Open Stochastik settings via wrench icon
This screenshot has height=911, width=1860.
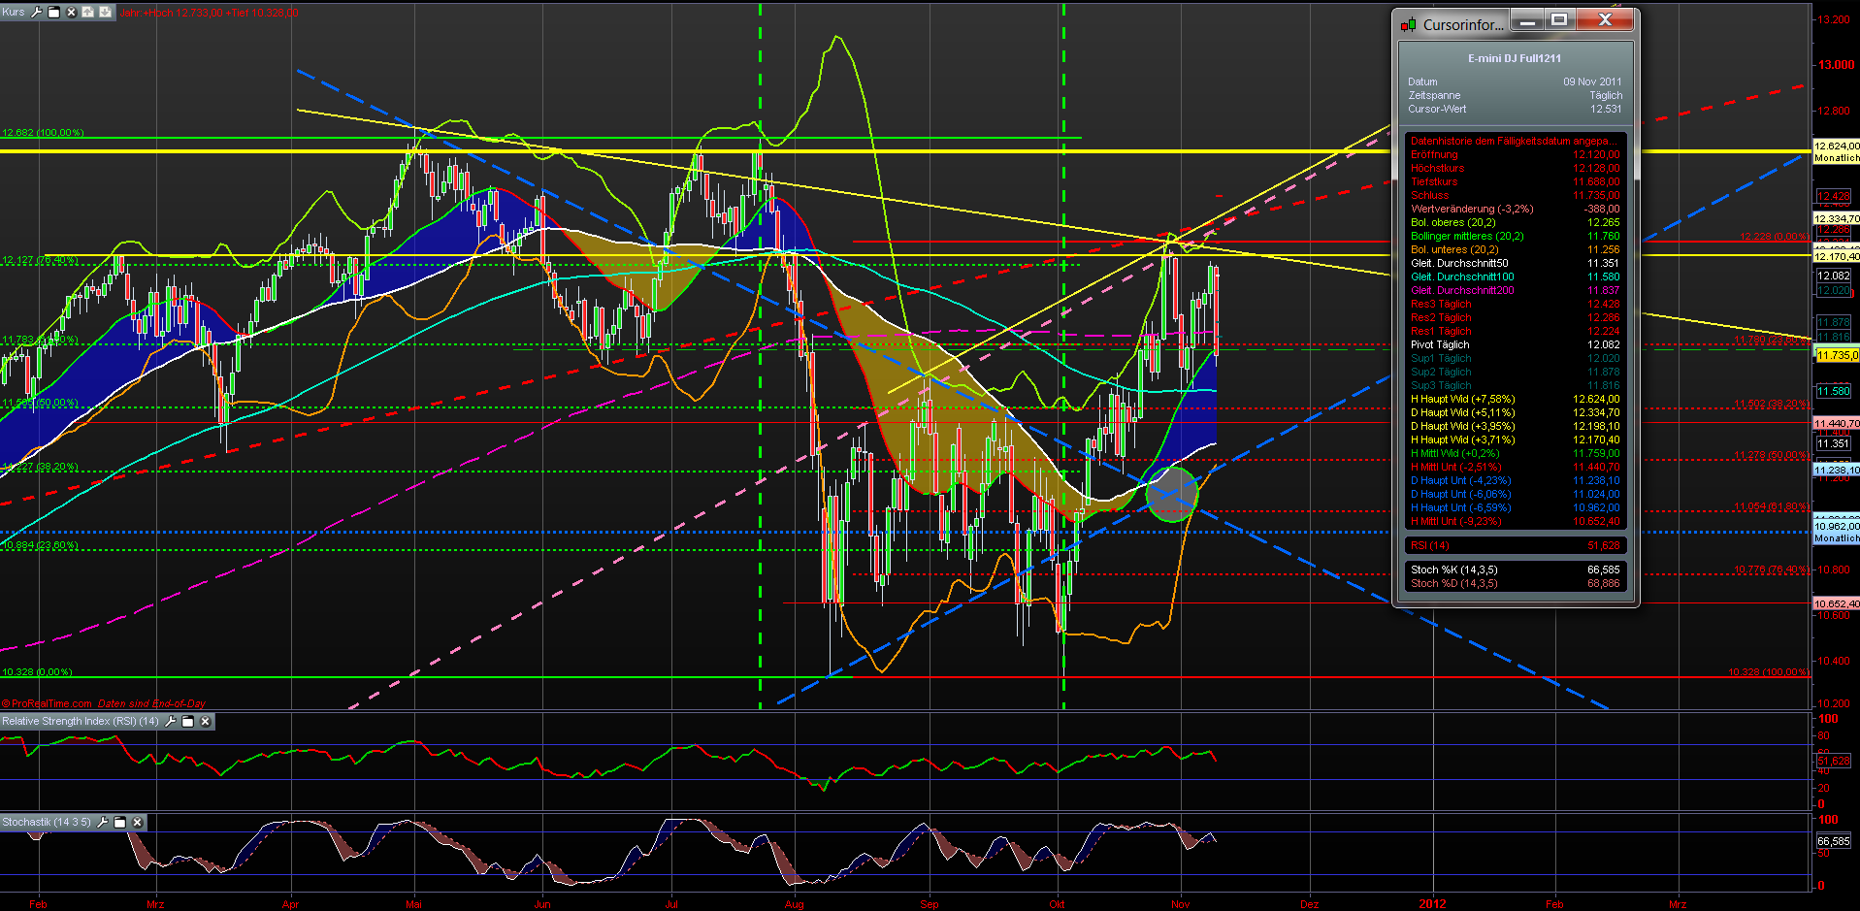(x=103, y=822)
